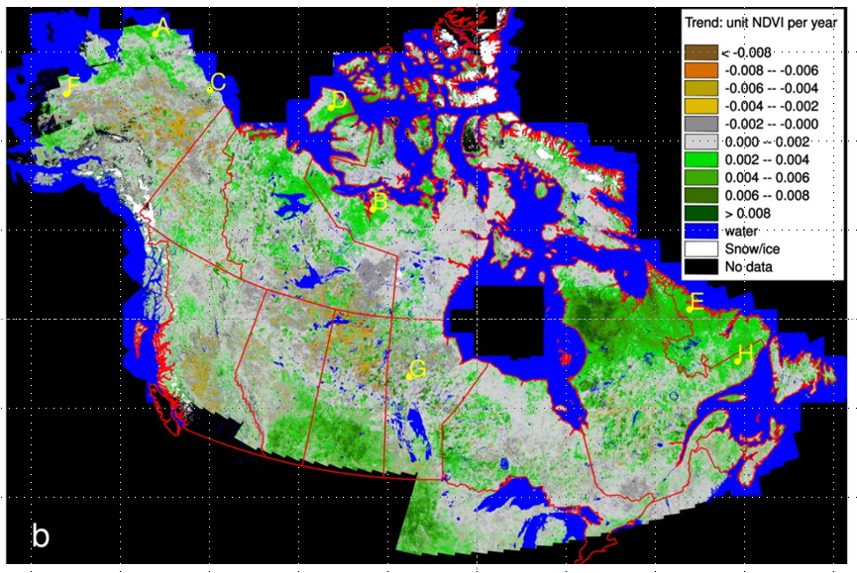Click the yellow site marker A
Viewport: 857px width, 573px height.
tap(157, 33)
